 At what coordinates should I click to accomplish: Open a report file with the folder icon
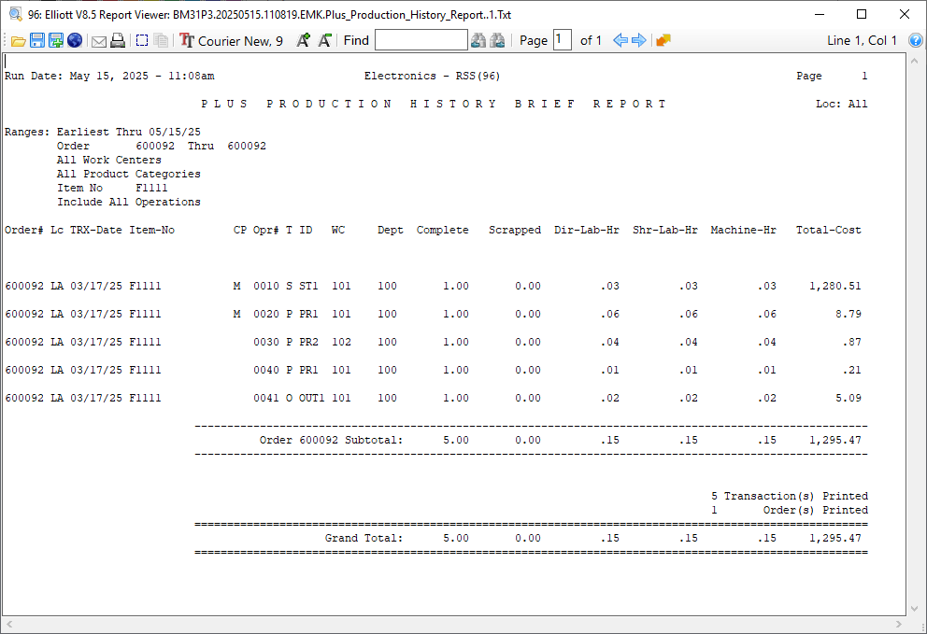(19, 41)
